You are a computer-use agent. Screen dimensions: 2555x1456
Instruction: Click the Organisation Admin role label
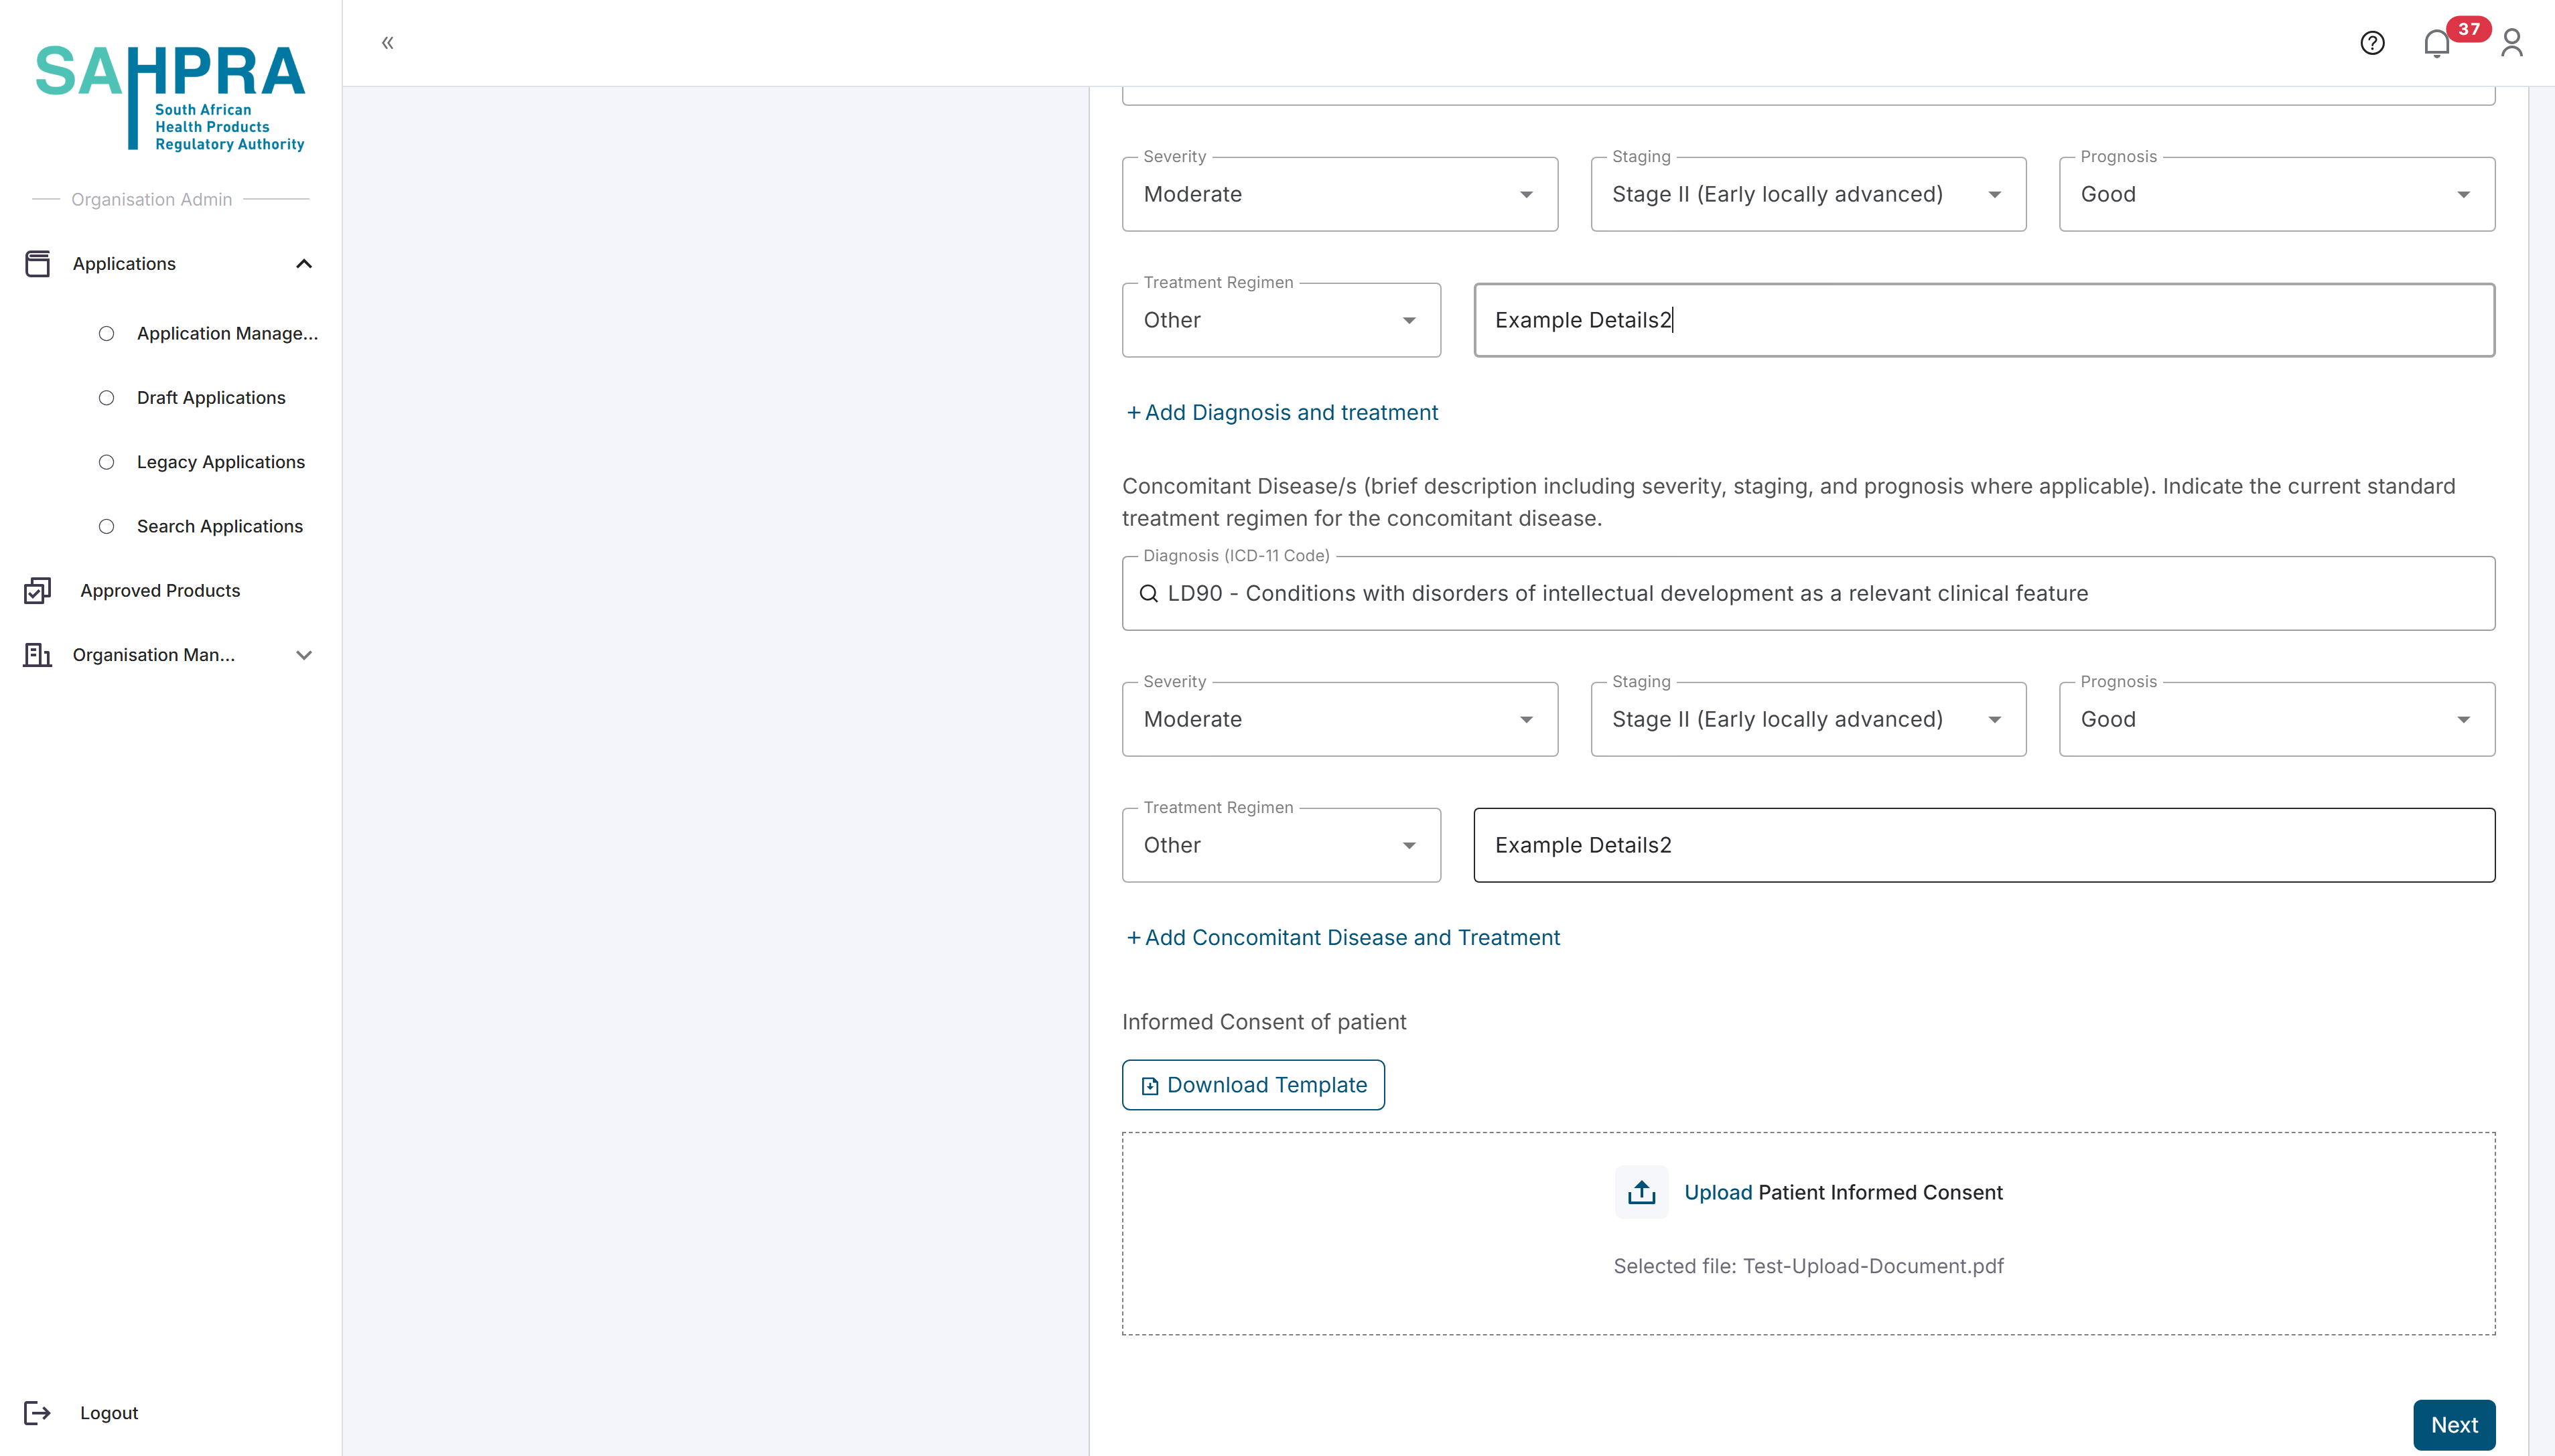pyautogui.click(x=152, y=200)
